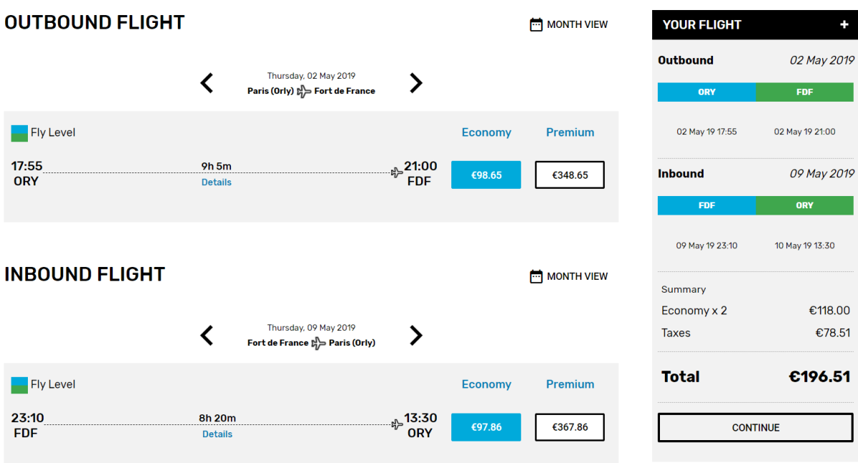858x463 pixels.
Task: Click the blue FDF inbound segment bar
Action: pyautogui.click(x=706, y=205)
